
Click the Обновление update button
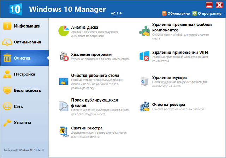(x=176, y=13)
